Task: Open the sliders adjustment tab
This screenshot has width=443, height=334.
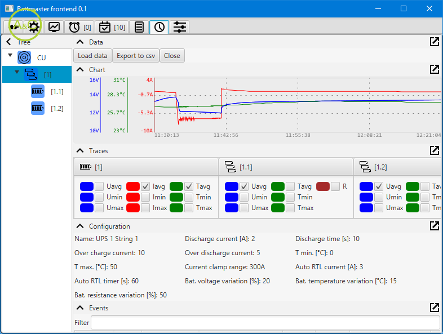Action: coord(180,27)
